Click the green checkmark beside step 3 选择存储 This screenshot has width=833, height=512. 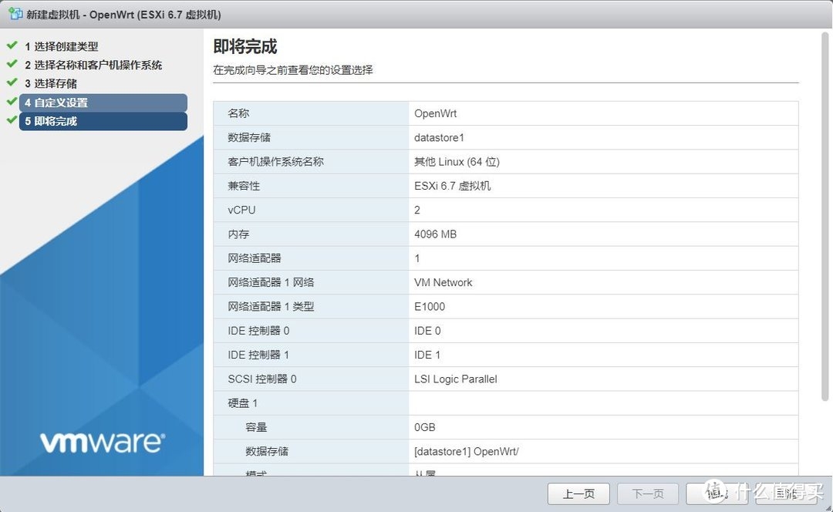[12, 83]
